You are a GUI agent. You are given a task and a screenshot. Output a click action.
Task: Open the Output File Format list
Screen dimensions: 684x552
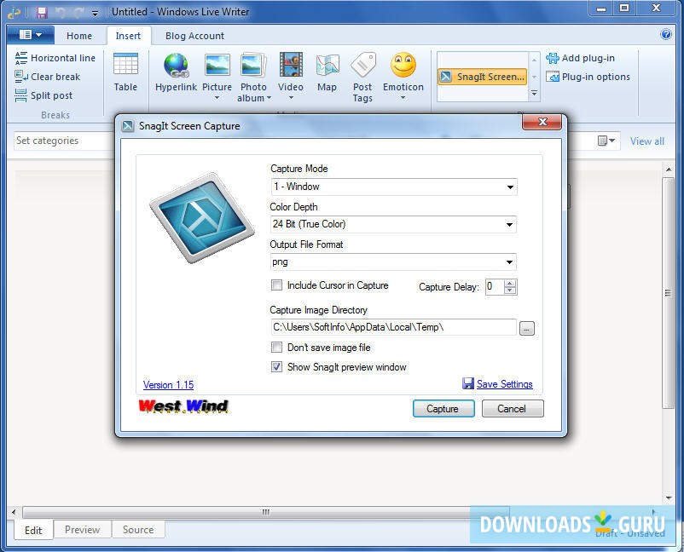(510, 262)
